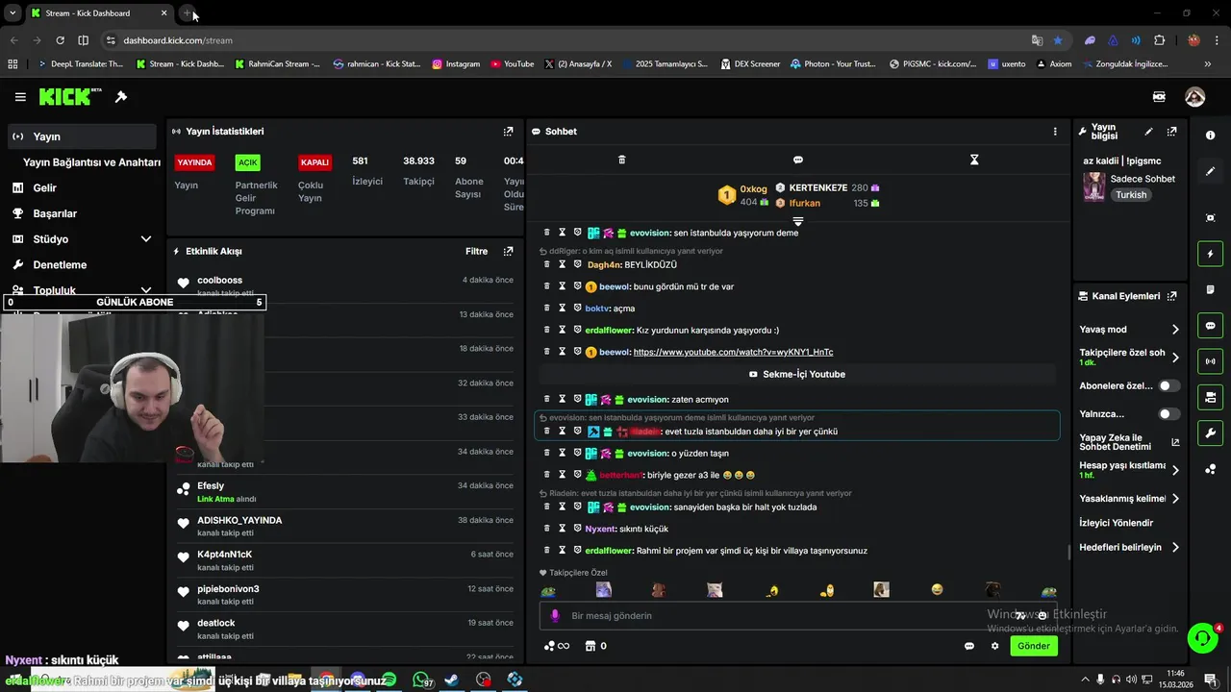Click the wrench icon in the right sidebar
This screenshot has height=692, width=1231.
(x=1210, y=432)
